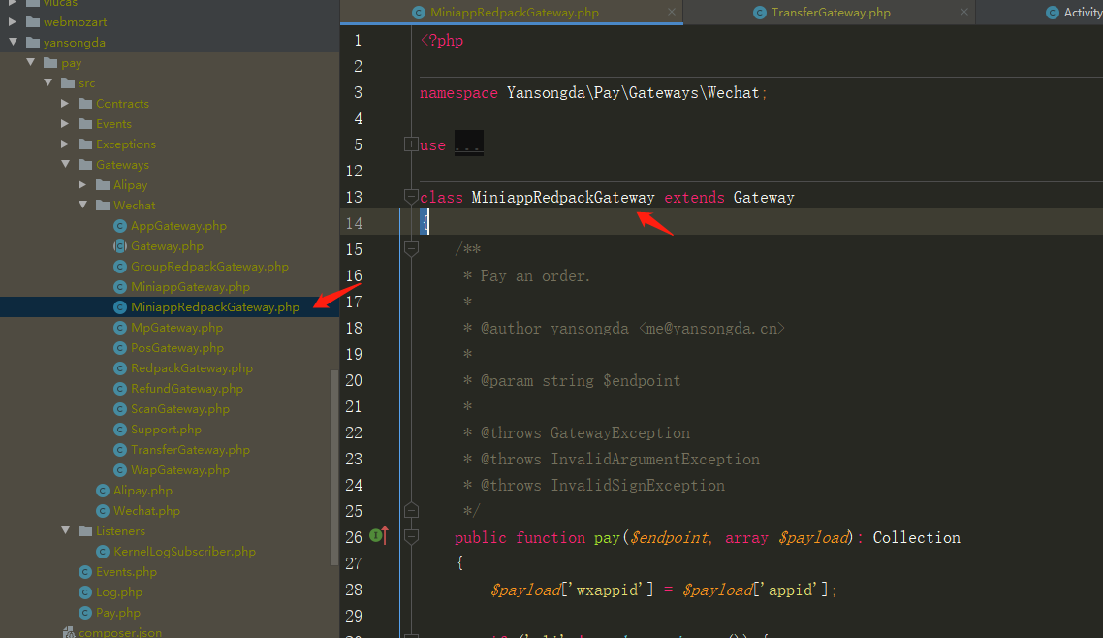Open WapGateway.php file
Screen dimensions: 1103x638
[x=180, y=470]
